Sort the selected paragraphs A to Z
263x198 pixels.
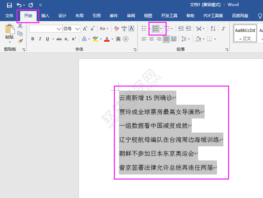(213, 29)
